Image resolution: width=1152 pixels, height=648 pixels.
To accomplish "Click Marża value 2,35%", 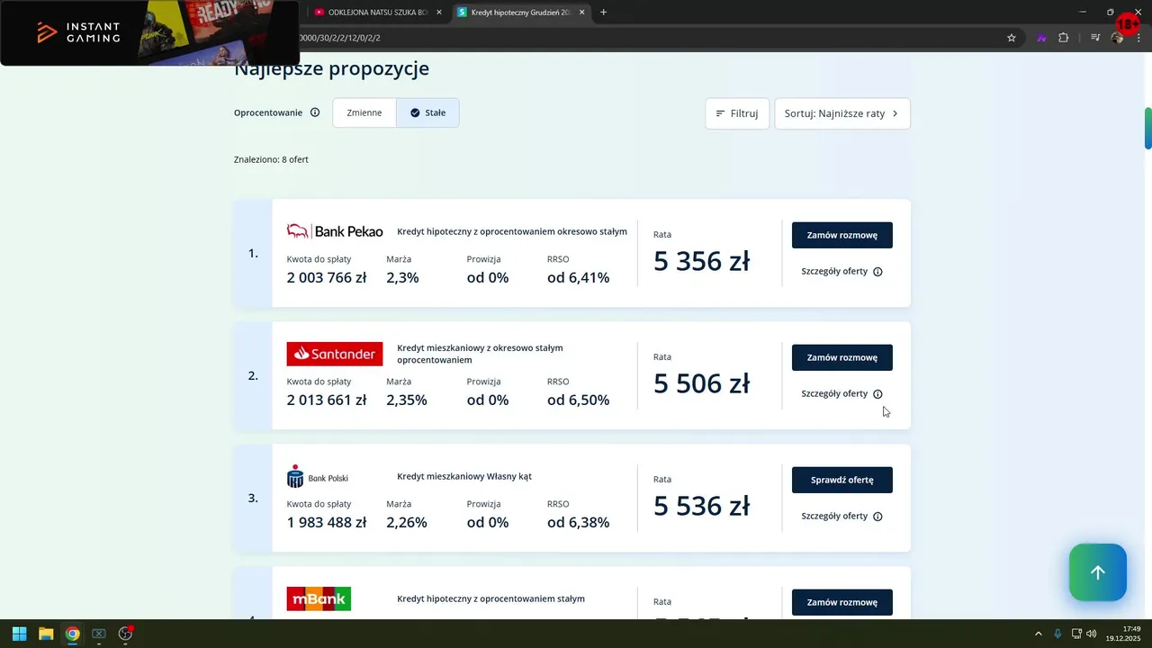I will click(x=407, y=400).
